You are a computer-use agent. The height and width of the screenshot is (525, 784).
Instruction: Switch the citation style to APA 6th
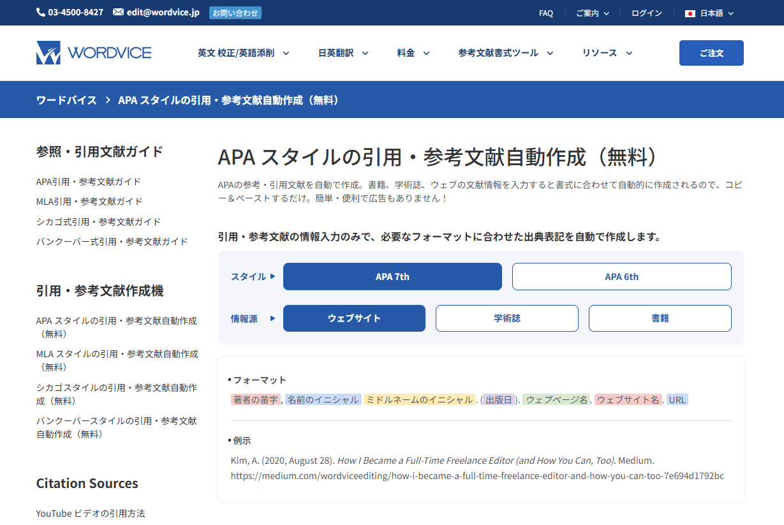[621, 276]
